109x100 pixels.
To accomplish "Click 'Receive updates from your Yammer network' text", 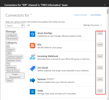I will 56,82.
